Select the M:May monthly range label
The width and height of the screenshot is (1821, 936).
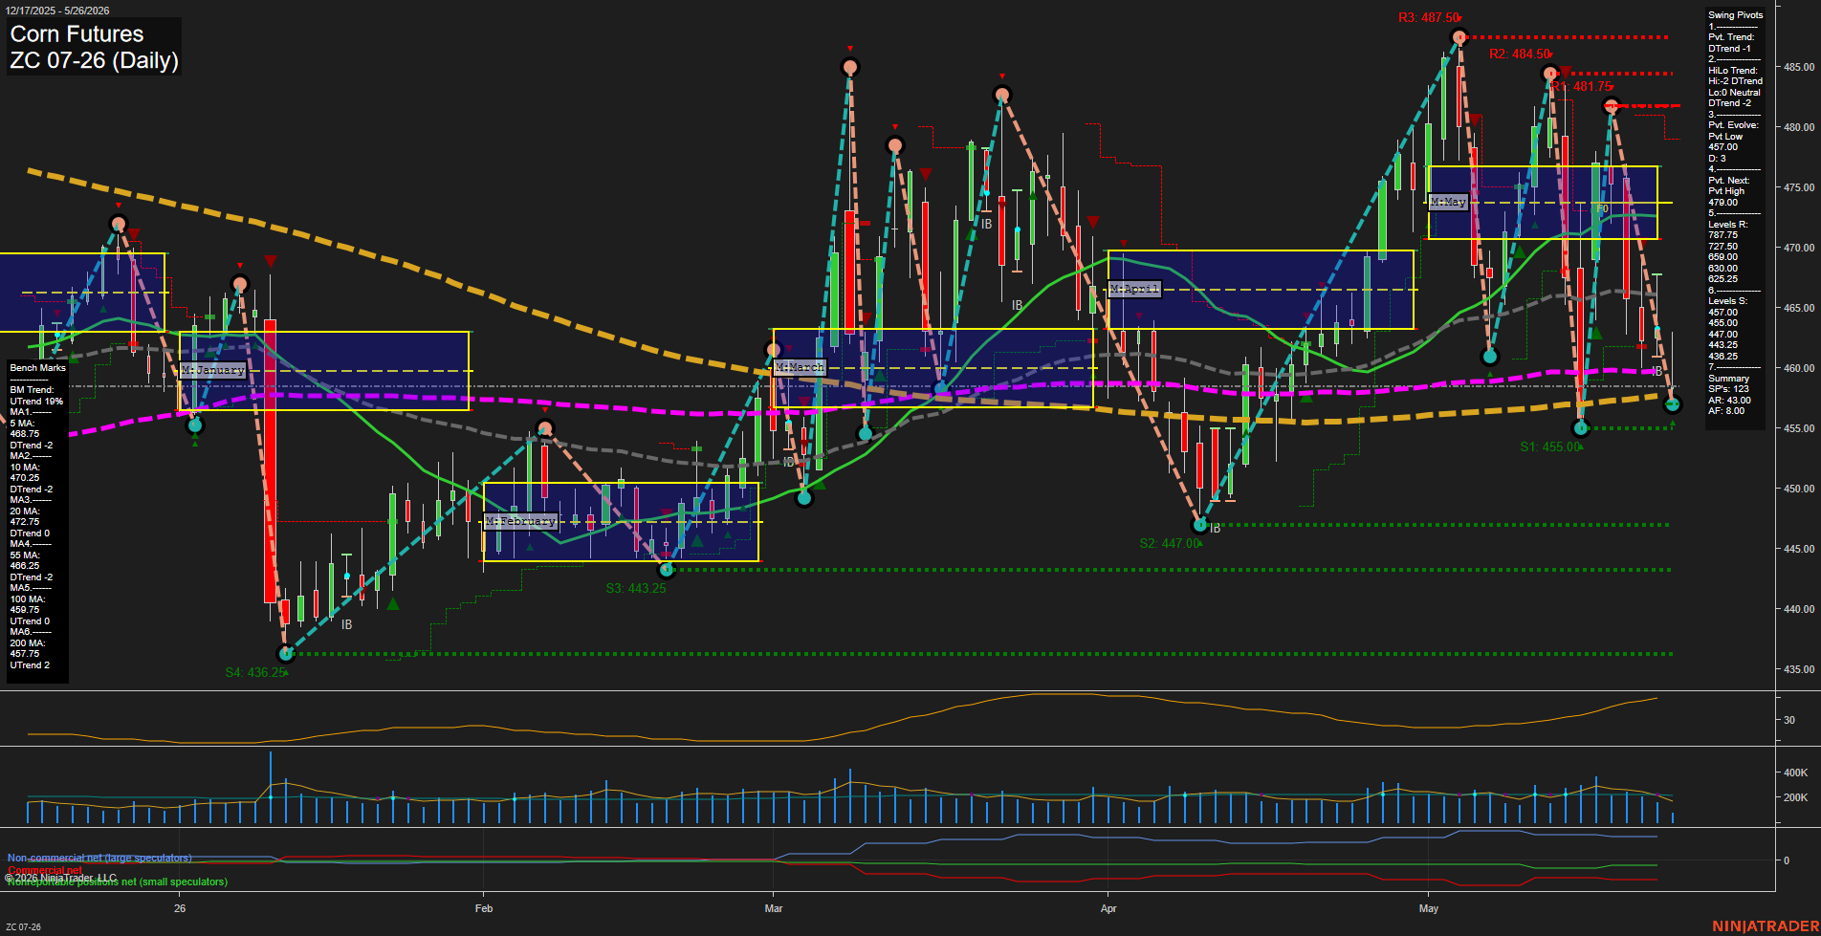(1448, 202)
